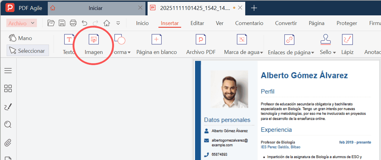
Task: Open the Archivo dropdown menu
Action: click(21, 23)
